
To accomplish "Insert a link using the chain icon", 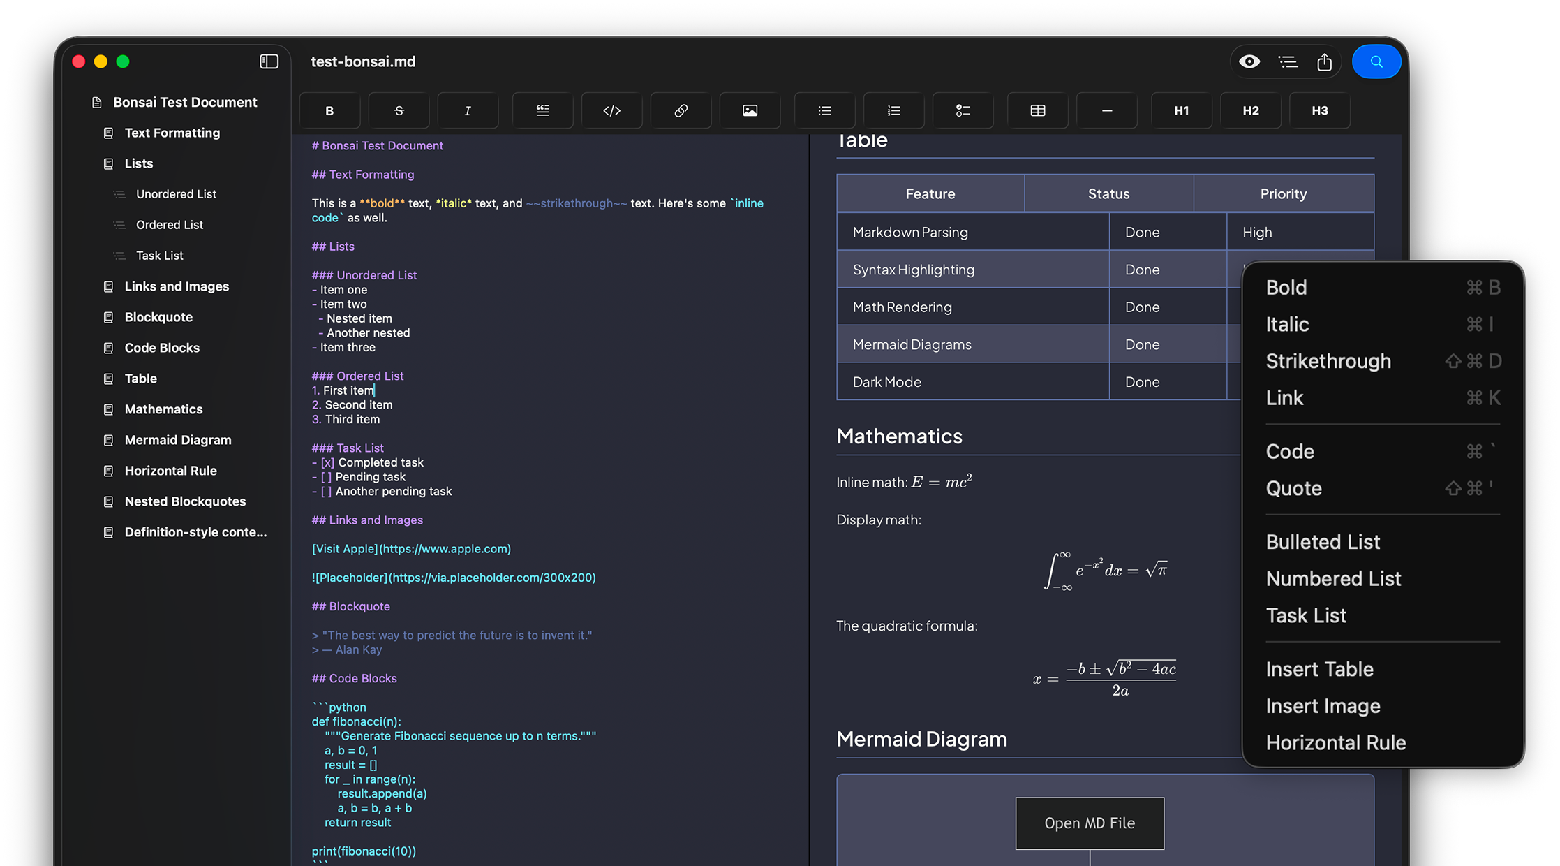I will 681,110.
